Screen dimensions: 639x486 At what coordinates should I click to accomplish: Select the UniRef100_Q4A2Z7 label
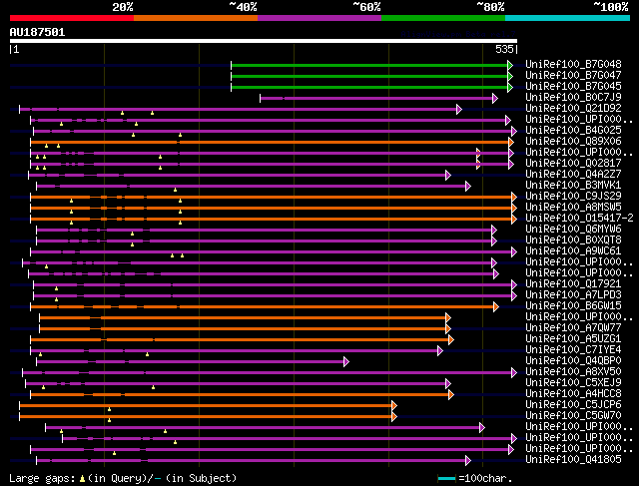tap(573, 175)
